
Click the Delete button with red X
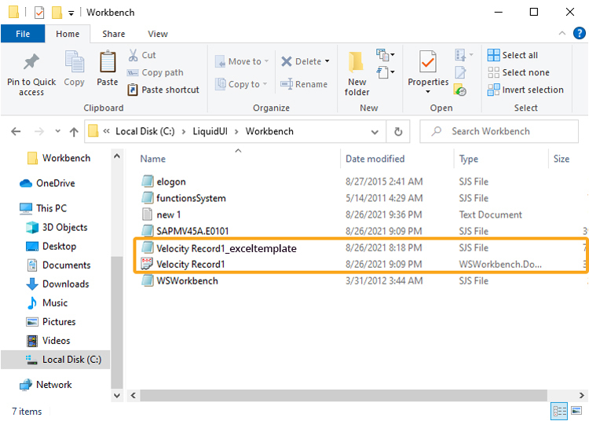pyautogui.click(x=302, y=61)
